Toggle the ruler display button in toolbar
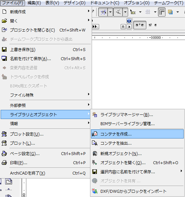 click(x=162, y=12)
